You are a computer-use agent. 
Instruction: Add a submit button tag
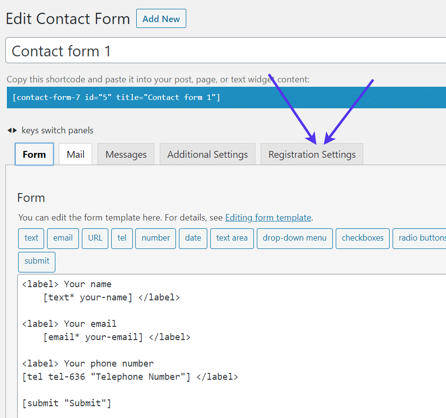[37, 261]
